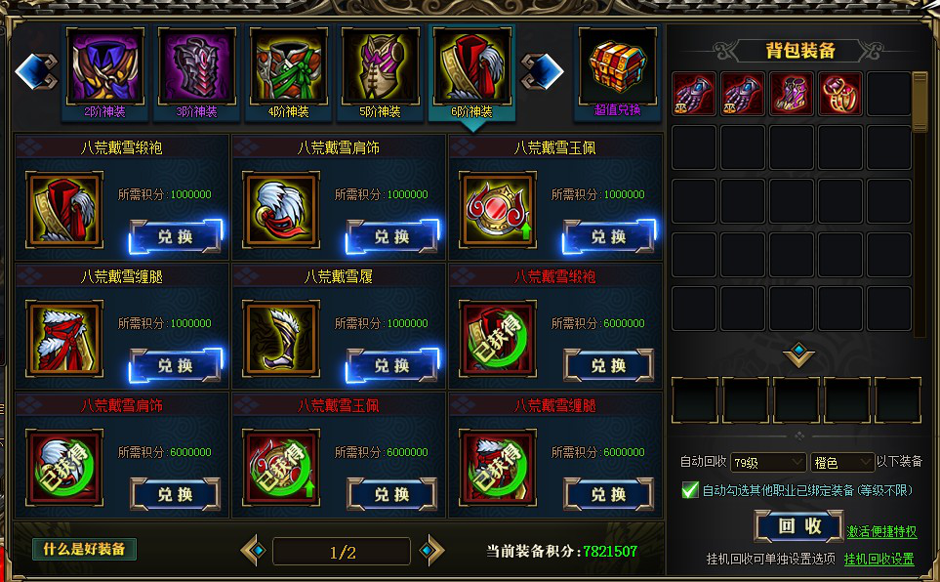Open the 橙色 quality color dropdown
The height and width of the screenshot is (582, 940).
coord(841,463)
